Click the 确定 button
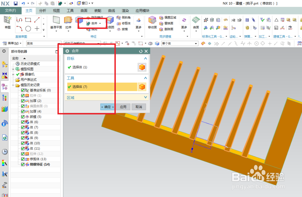Screen dimensions: 302x197 pyautogui.click(x=108, y=107)
